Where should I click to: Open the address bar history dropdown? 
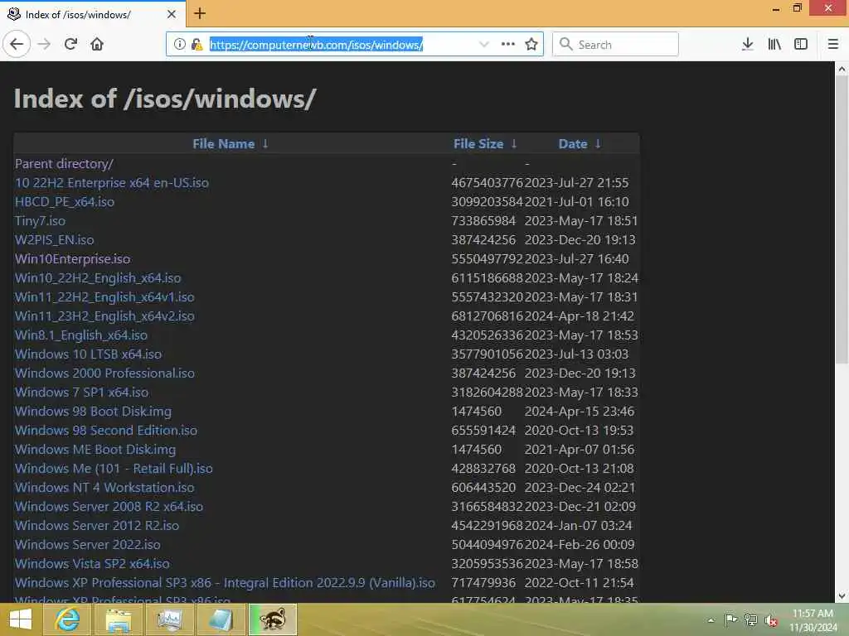(484, 45)
